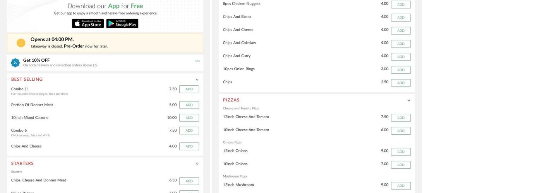This screenshot has width=542, height=193.
Task: Add Portion Of Donner Meat
Action: click(189, 105)
